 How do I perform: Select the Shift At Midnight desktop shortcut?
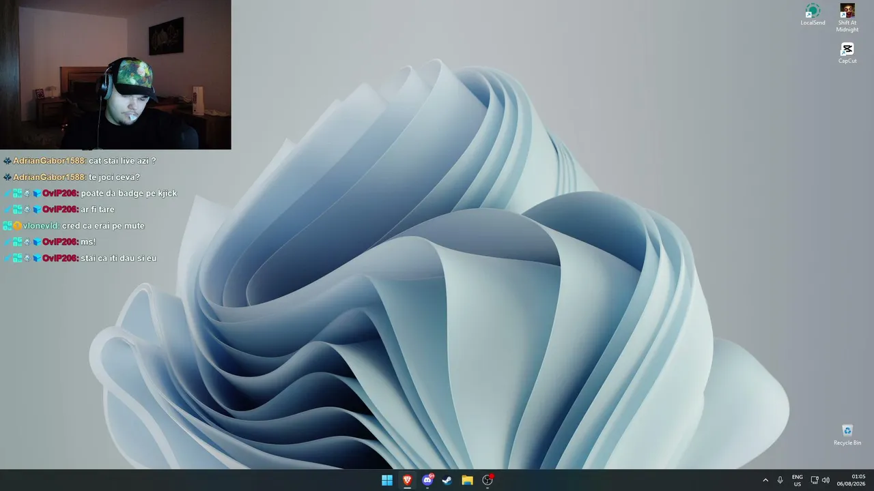click(847, 18)
